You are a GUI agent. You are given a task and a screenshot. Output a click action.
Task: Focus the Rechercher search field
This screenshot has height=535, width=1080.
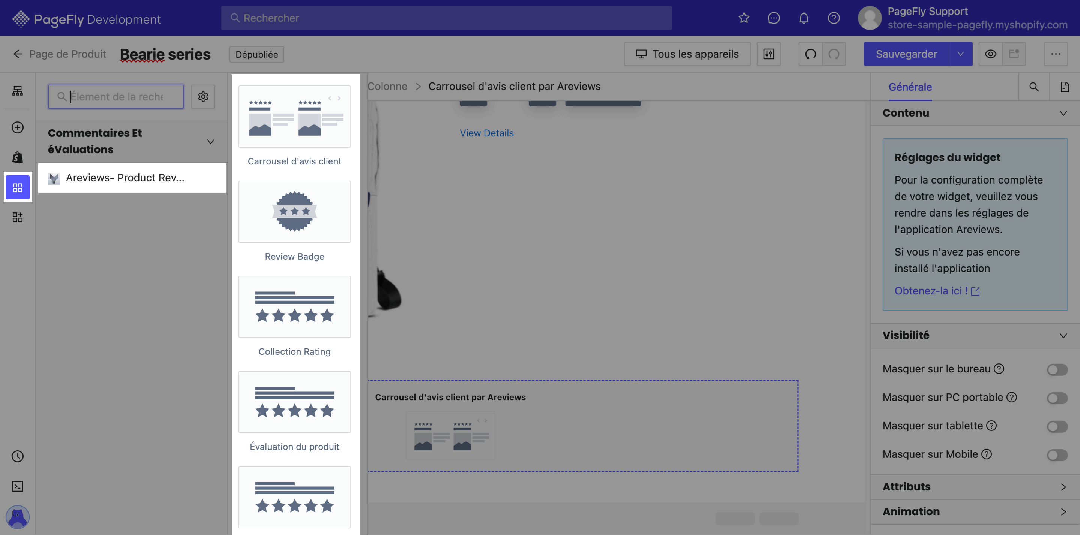(446, 18)
